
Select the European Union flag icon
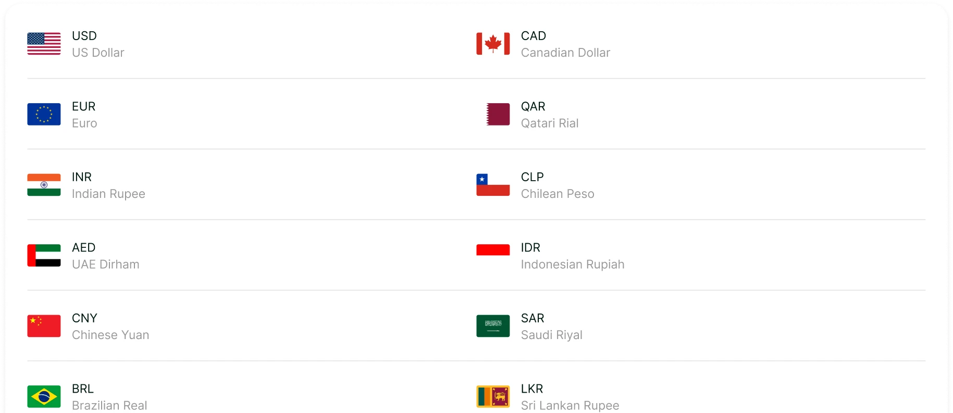(44, 114)
